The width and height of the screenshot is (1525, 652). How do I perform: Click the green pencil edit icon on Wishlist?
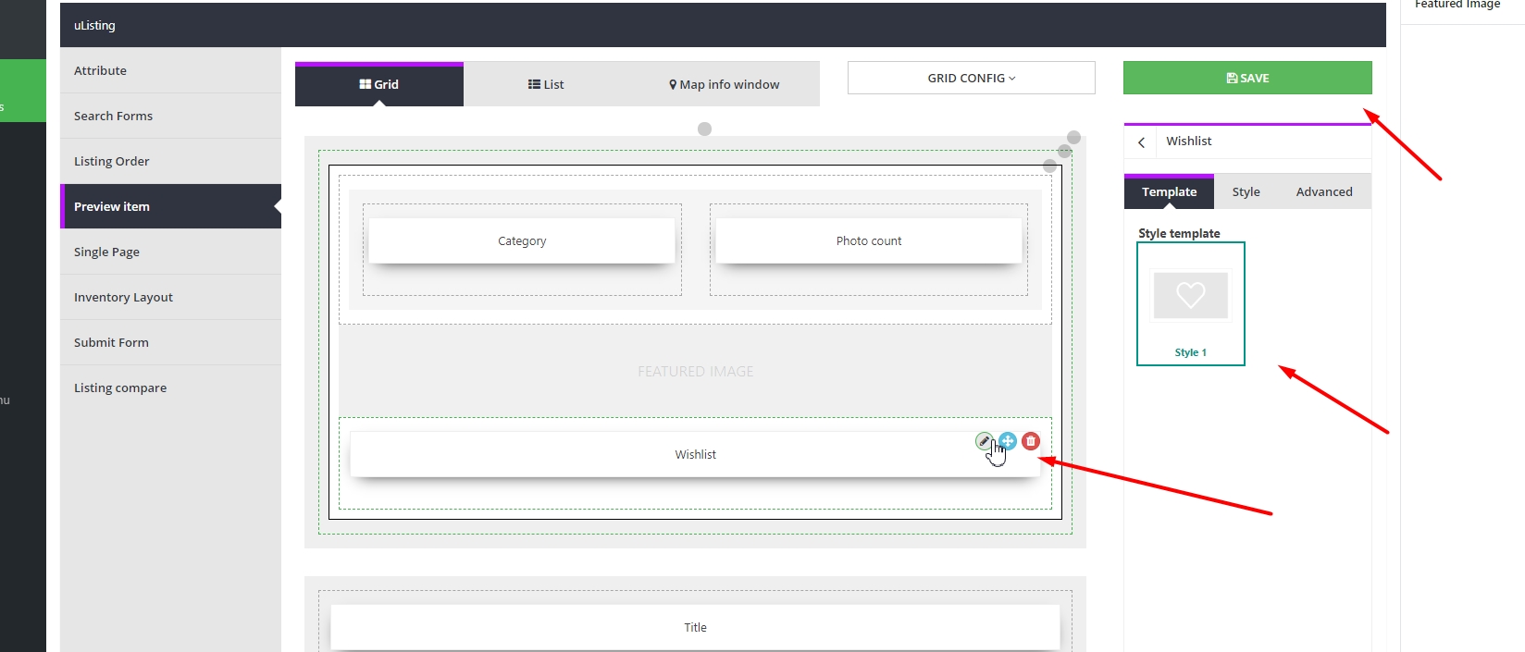point(984,441)
